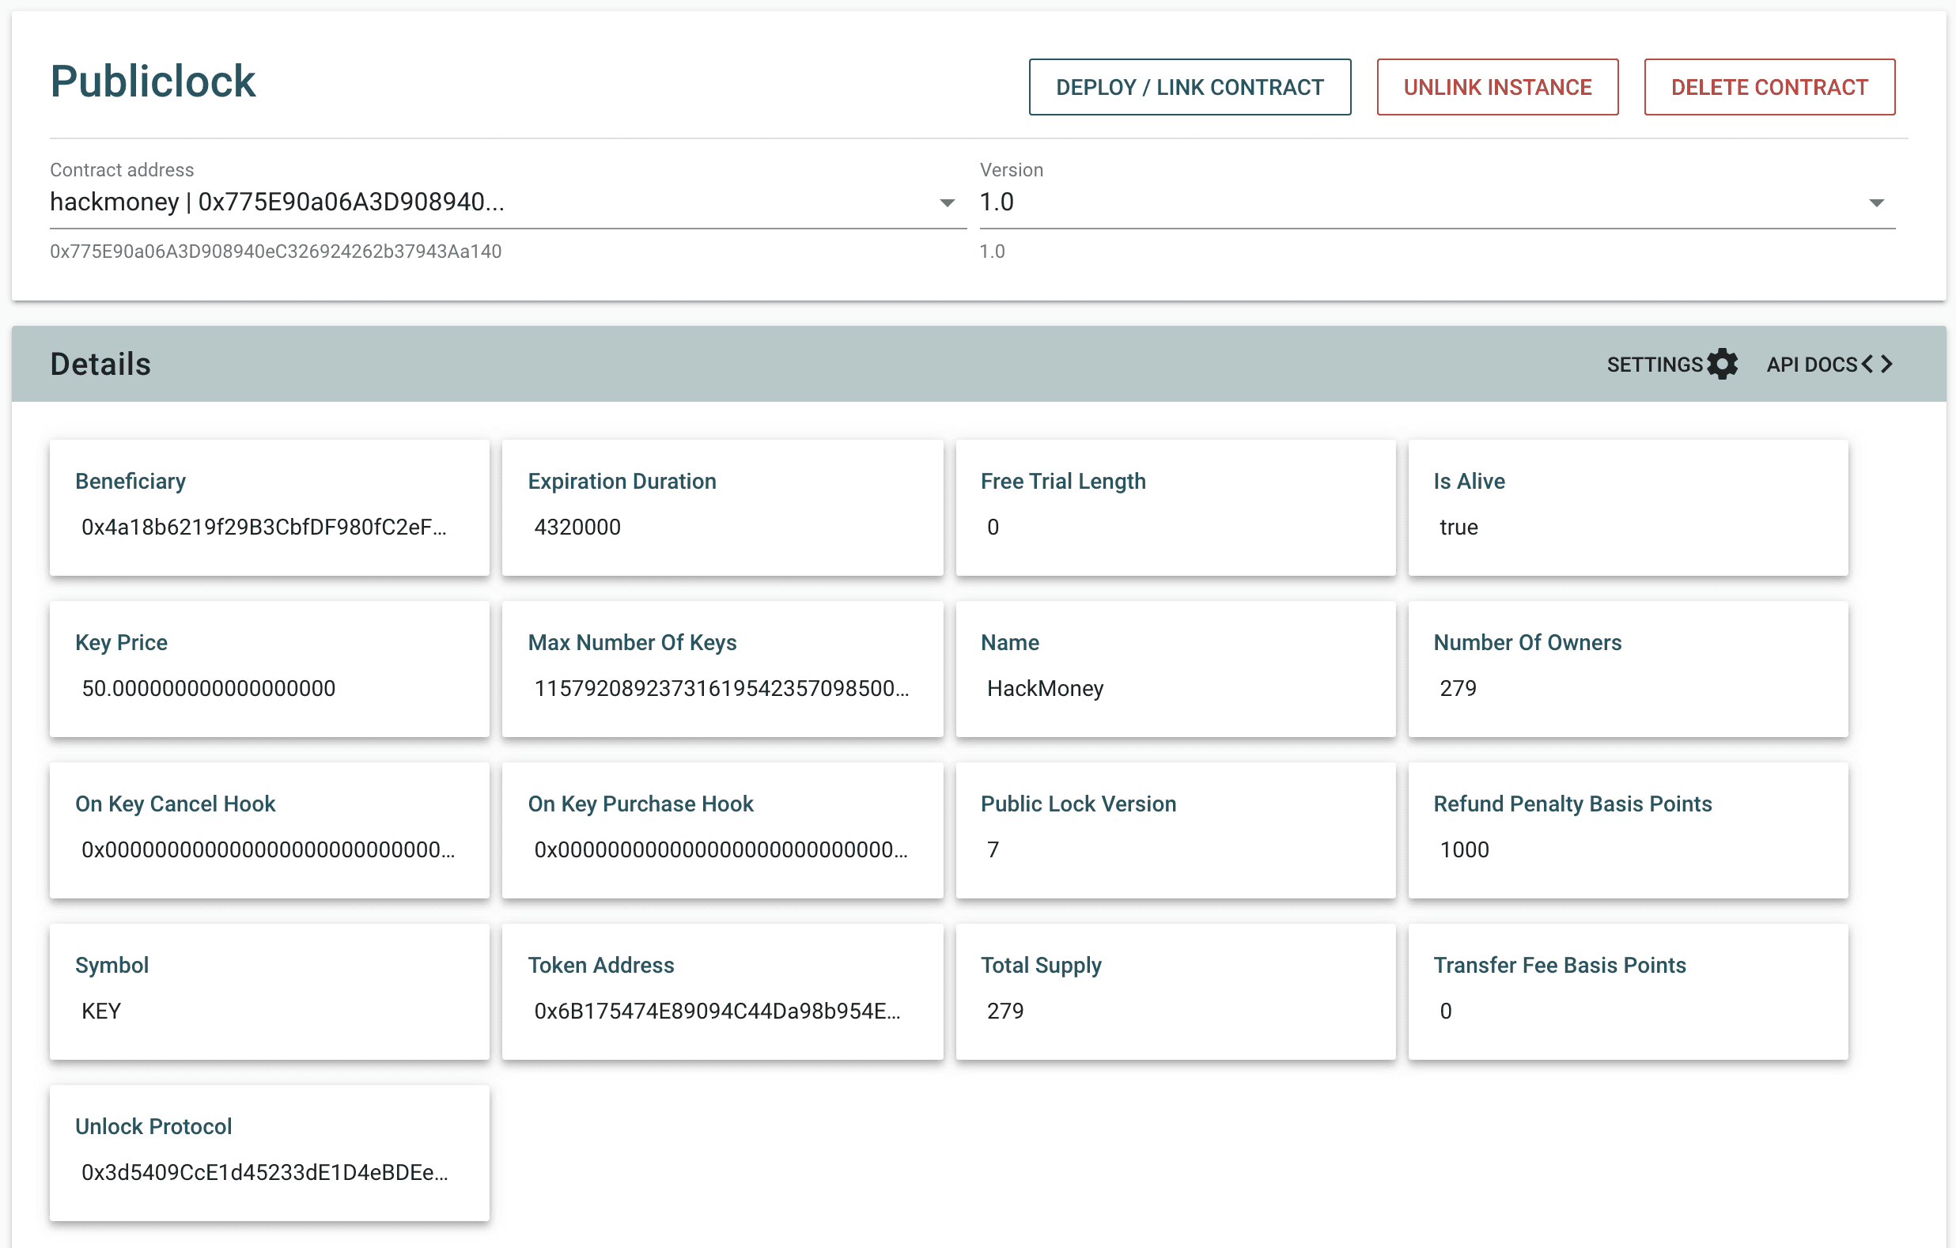Click the Is Alive status card

coord(1627,508)
